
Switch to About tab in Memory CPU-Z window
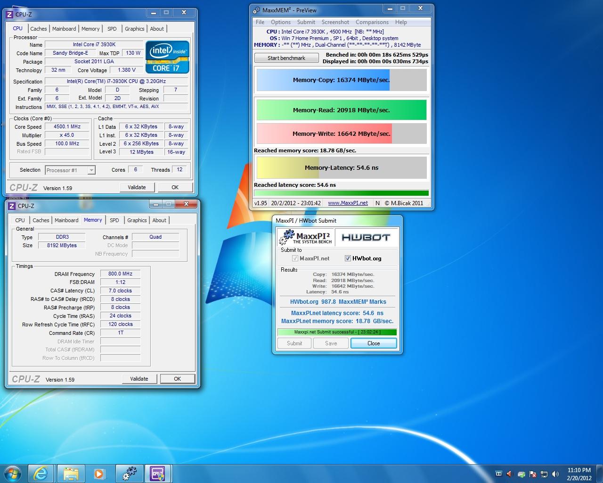159,220
